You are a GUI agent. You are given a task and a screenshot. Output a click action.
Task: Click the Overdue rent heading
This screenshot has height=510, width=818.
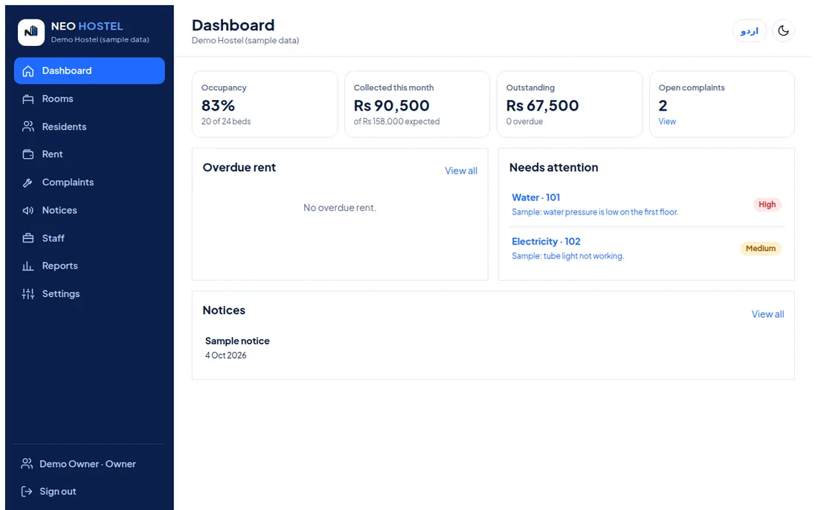coord(239,167)
